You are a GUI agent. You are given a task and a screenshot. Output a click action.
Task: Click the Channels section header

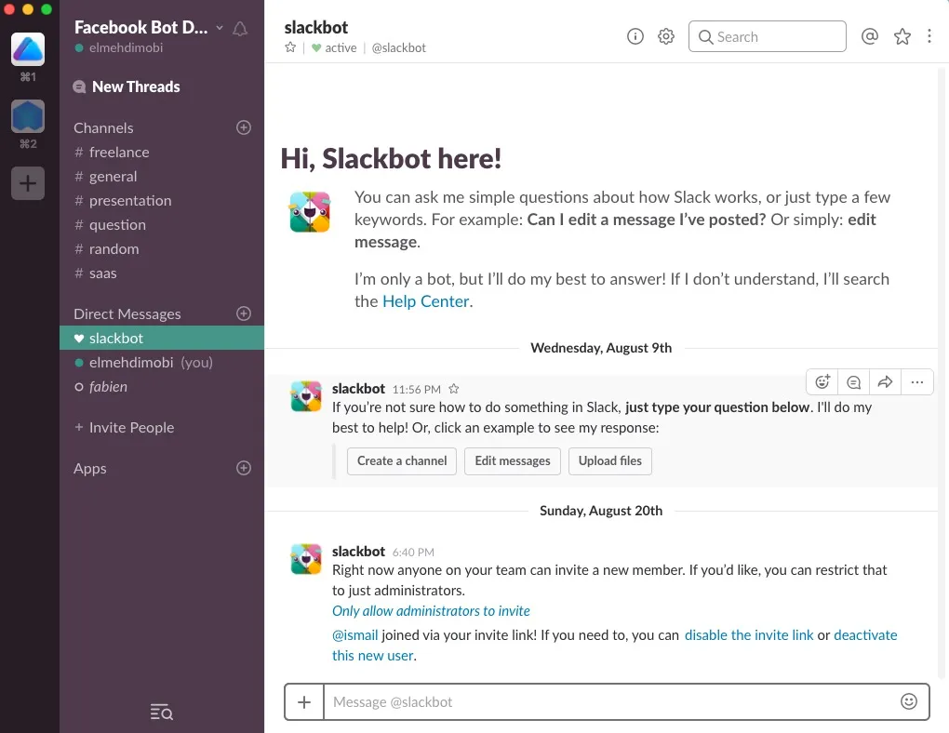tap(103, 128)
